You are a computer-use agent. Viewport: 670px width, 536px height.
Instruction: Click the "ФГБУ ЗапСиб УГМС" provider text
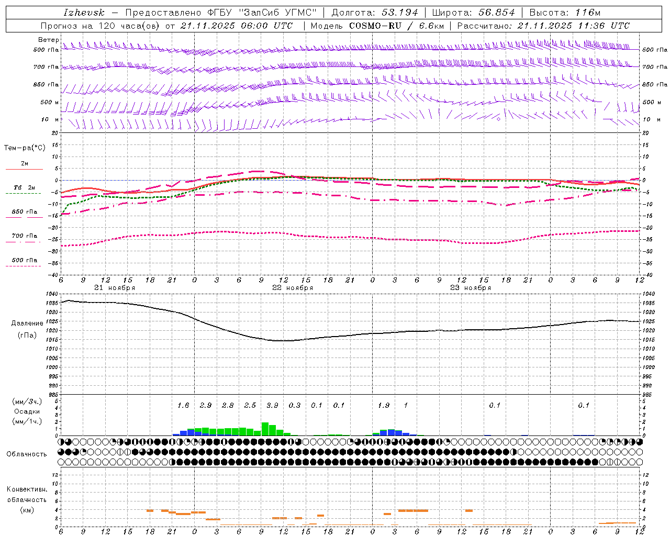(263, 13)
